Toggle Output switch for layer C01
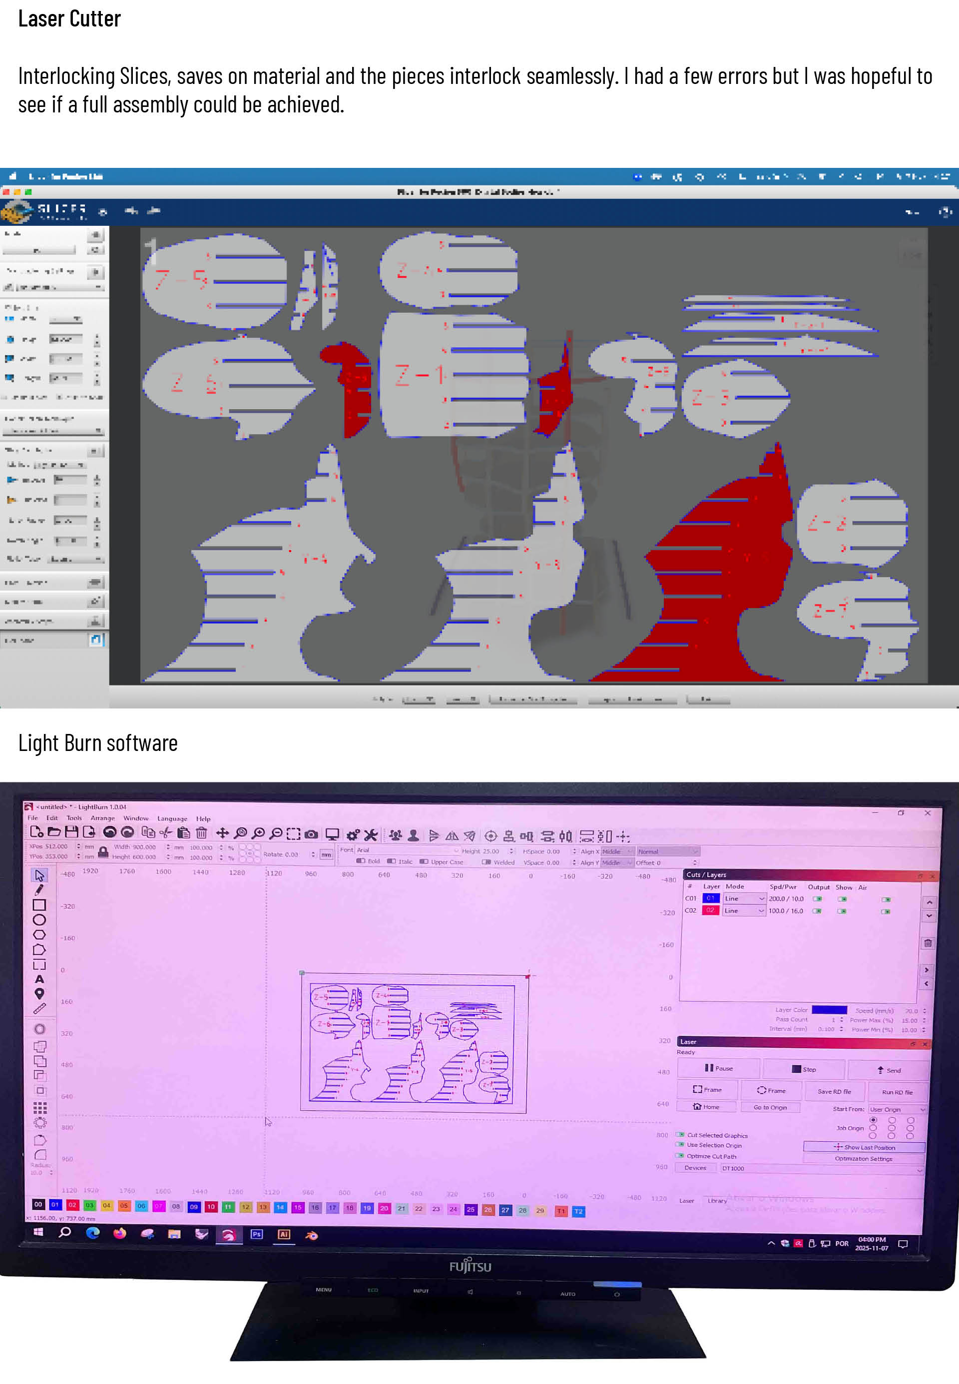Screen dimensions: 959x1384 pyautogui.click(x=817, y=899)
